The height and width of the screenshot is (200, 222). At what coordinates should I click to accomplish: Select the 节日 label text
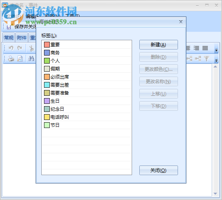pyautogui.click(x=55, y=125)
